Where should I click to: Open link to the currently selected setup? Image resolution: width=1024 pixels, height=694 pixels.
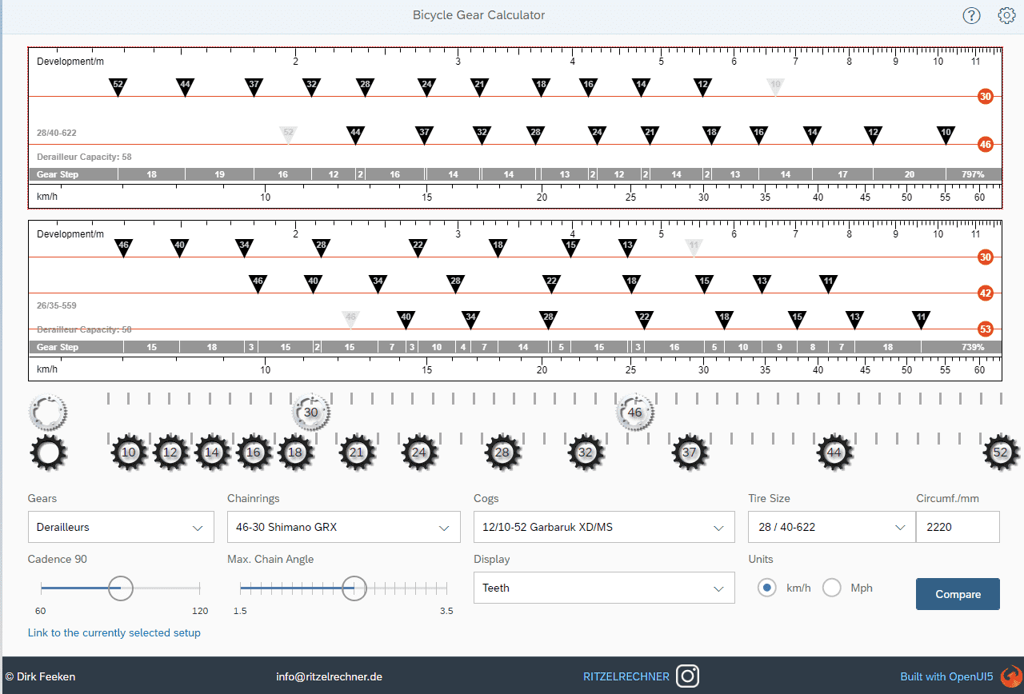click(114, 632)
